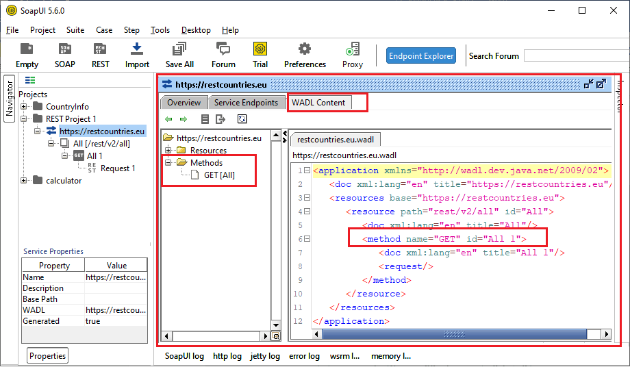
Task: Collapse the All [/rest/v2/all] resource node
Action: 51,143
